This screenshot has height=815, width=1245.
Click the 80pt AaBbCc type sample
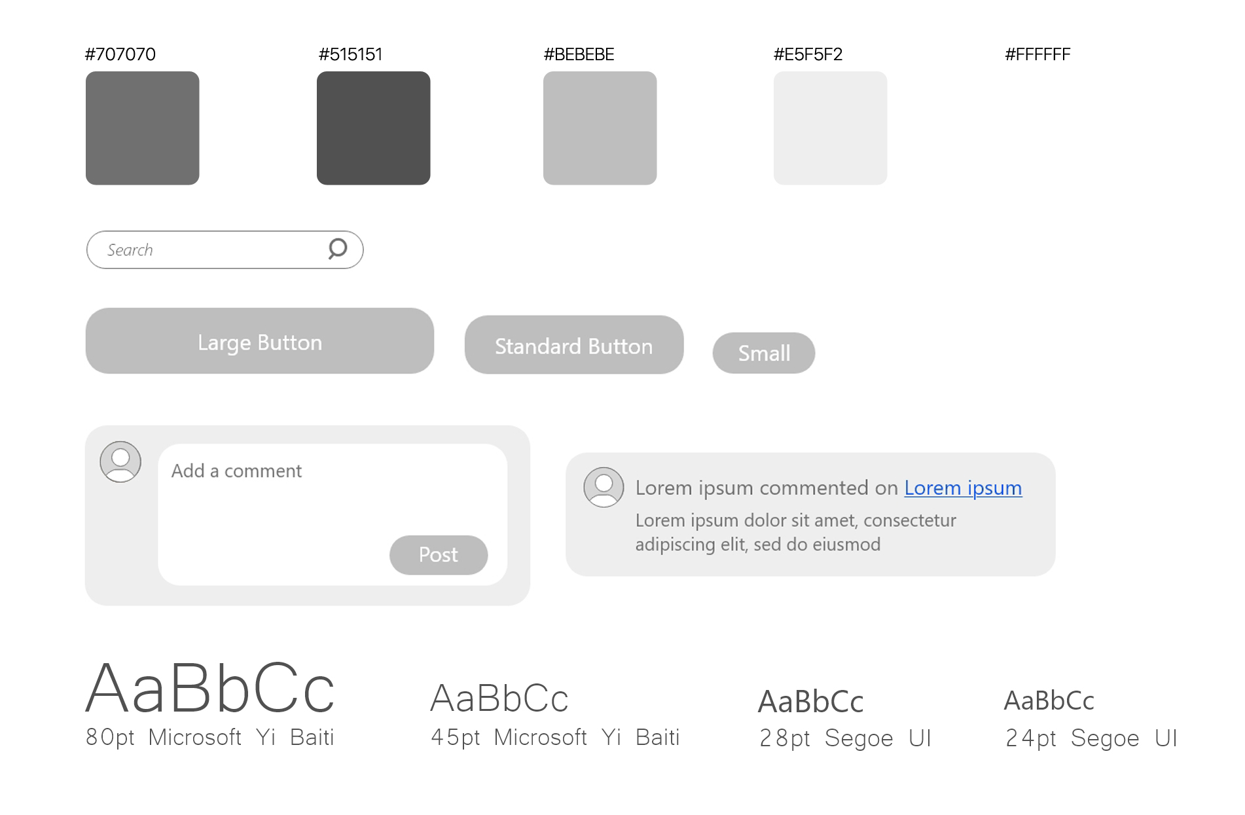coord(210,689)
